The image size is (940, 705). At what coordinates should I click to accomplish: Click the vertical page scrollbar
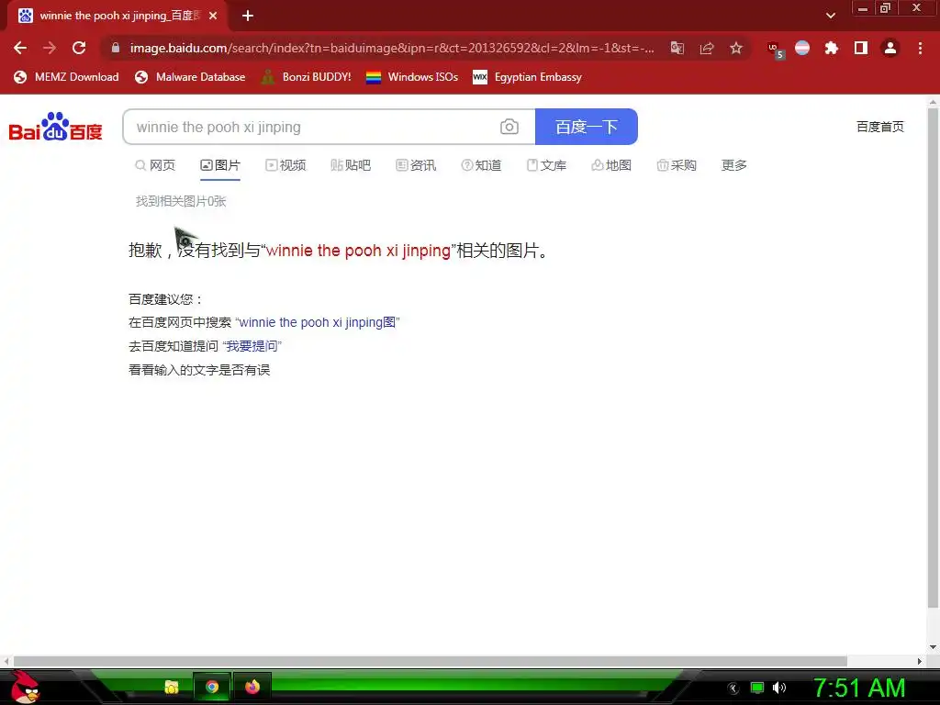click(x=933, y=357)
